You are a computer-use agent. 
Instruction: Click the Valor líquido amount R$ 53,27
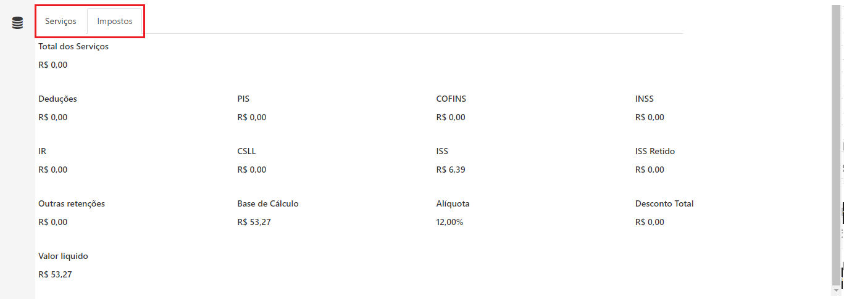[x=55, y=274]
